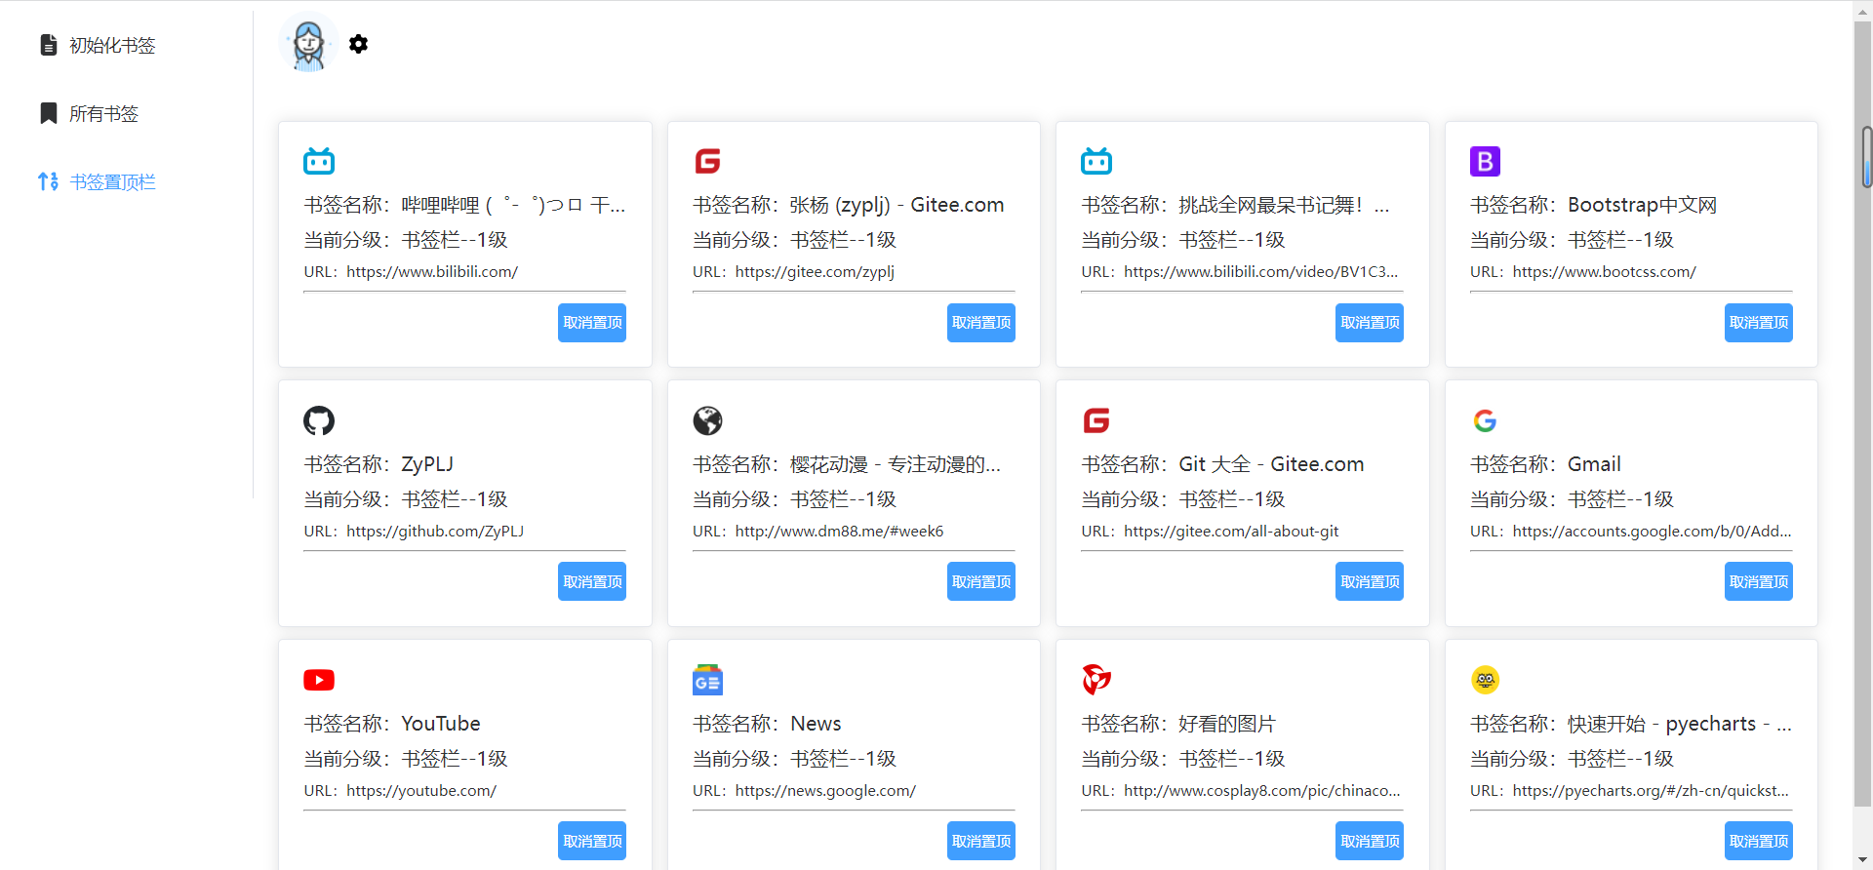The height and width of the screenshot is (870, 1873).
Task: Click 取消置顶 on the YouTube card
Action: pyautogui.click(x=592, y=841)
